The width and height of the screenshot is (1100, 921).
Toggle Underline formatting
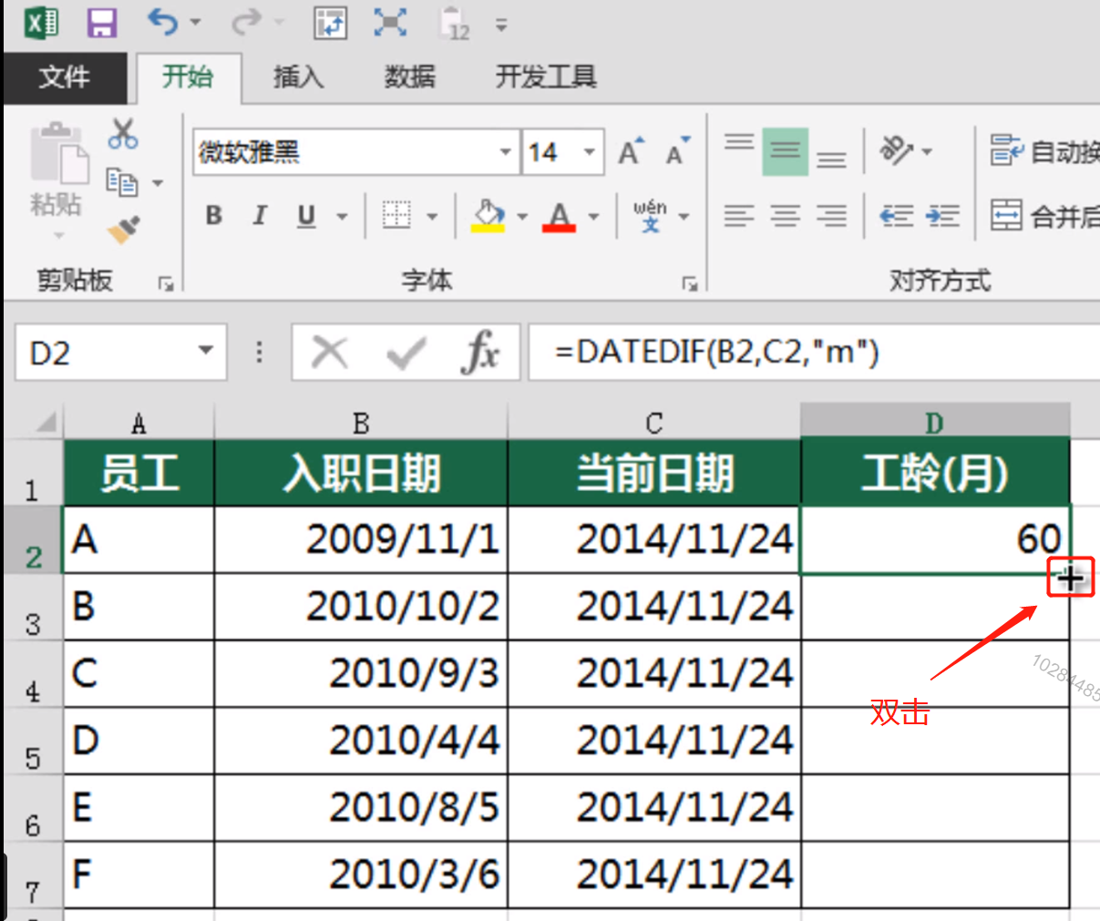pos(307,216)
